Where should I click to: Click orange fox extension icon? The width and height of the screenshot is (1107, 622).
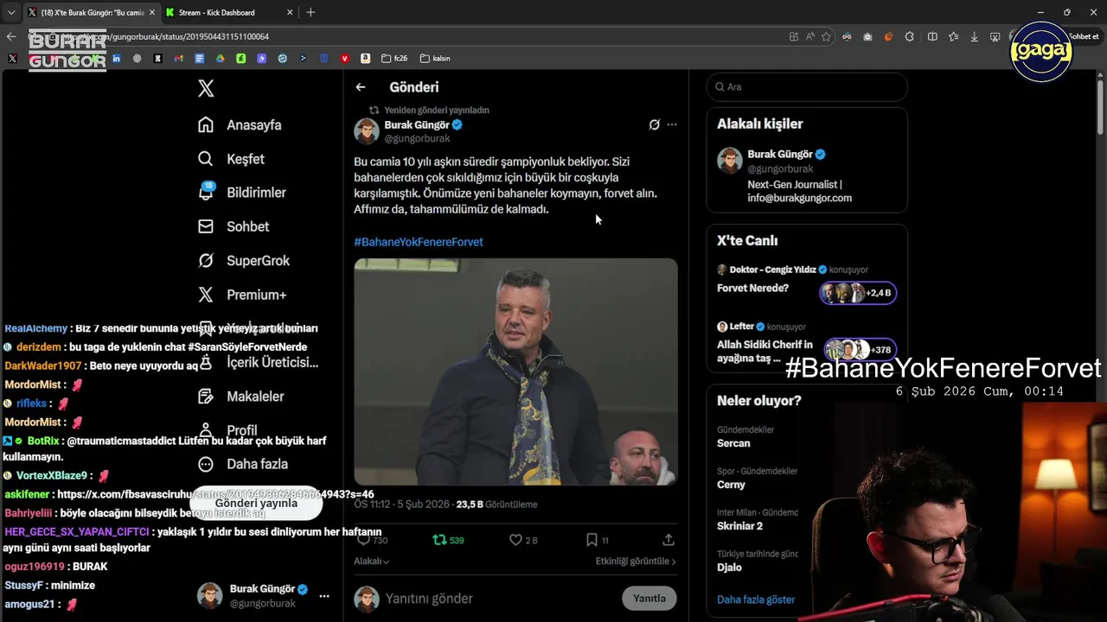pos(888,36)
